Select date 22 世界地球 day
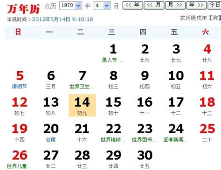221x170 pixels. 113,133
